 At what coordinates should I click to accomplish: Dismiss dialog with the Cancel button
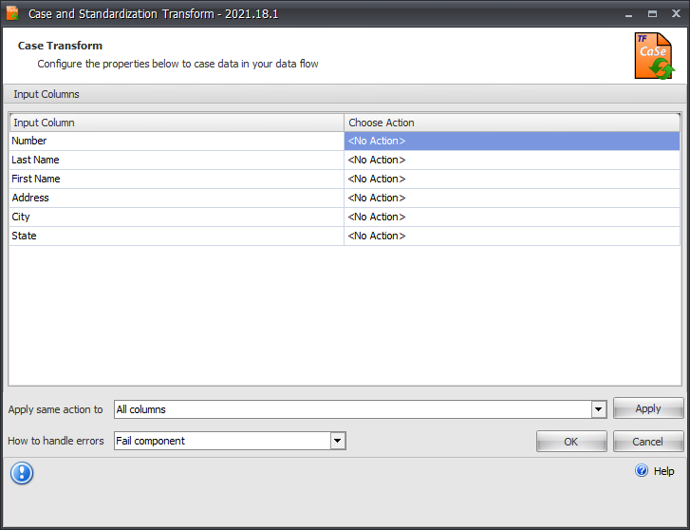[x=647, y=442]
